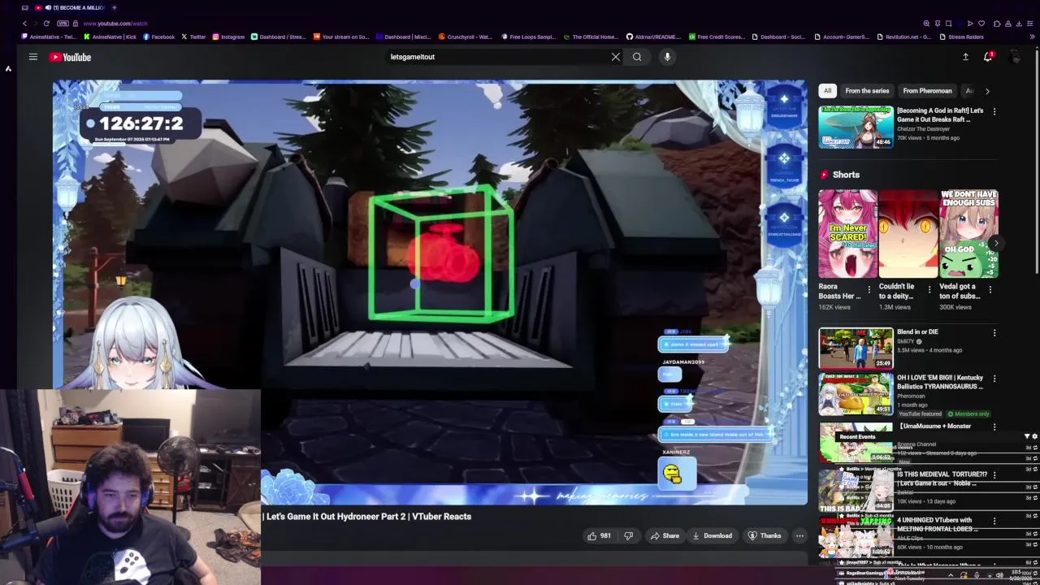Show more bookmarks with the overflow chevron
This screenshot has height=585, width=1040.
pyautogui.click(x=1033, y=37)
